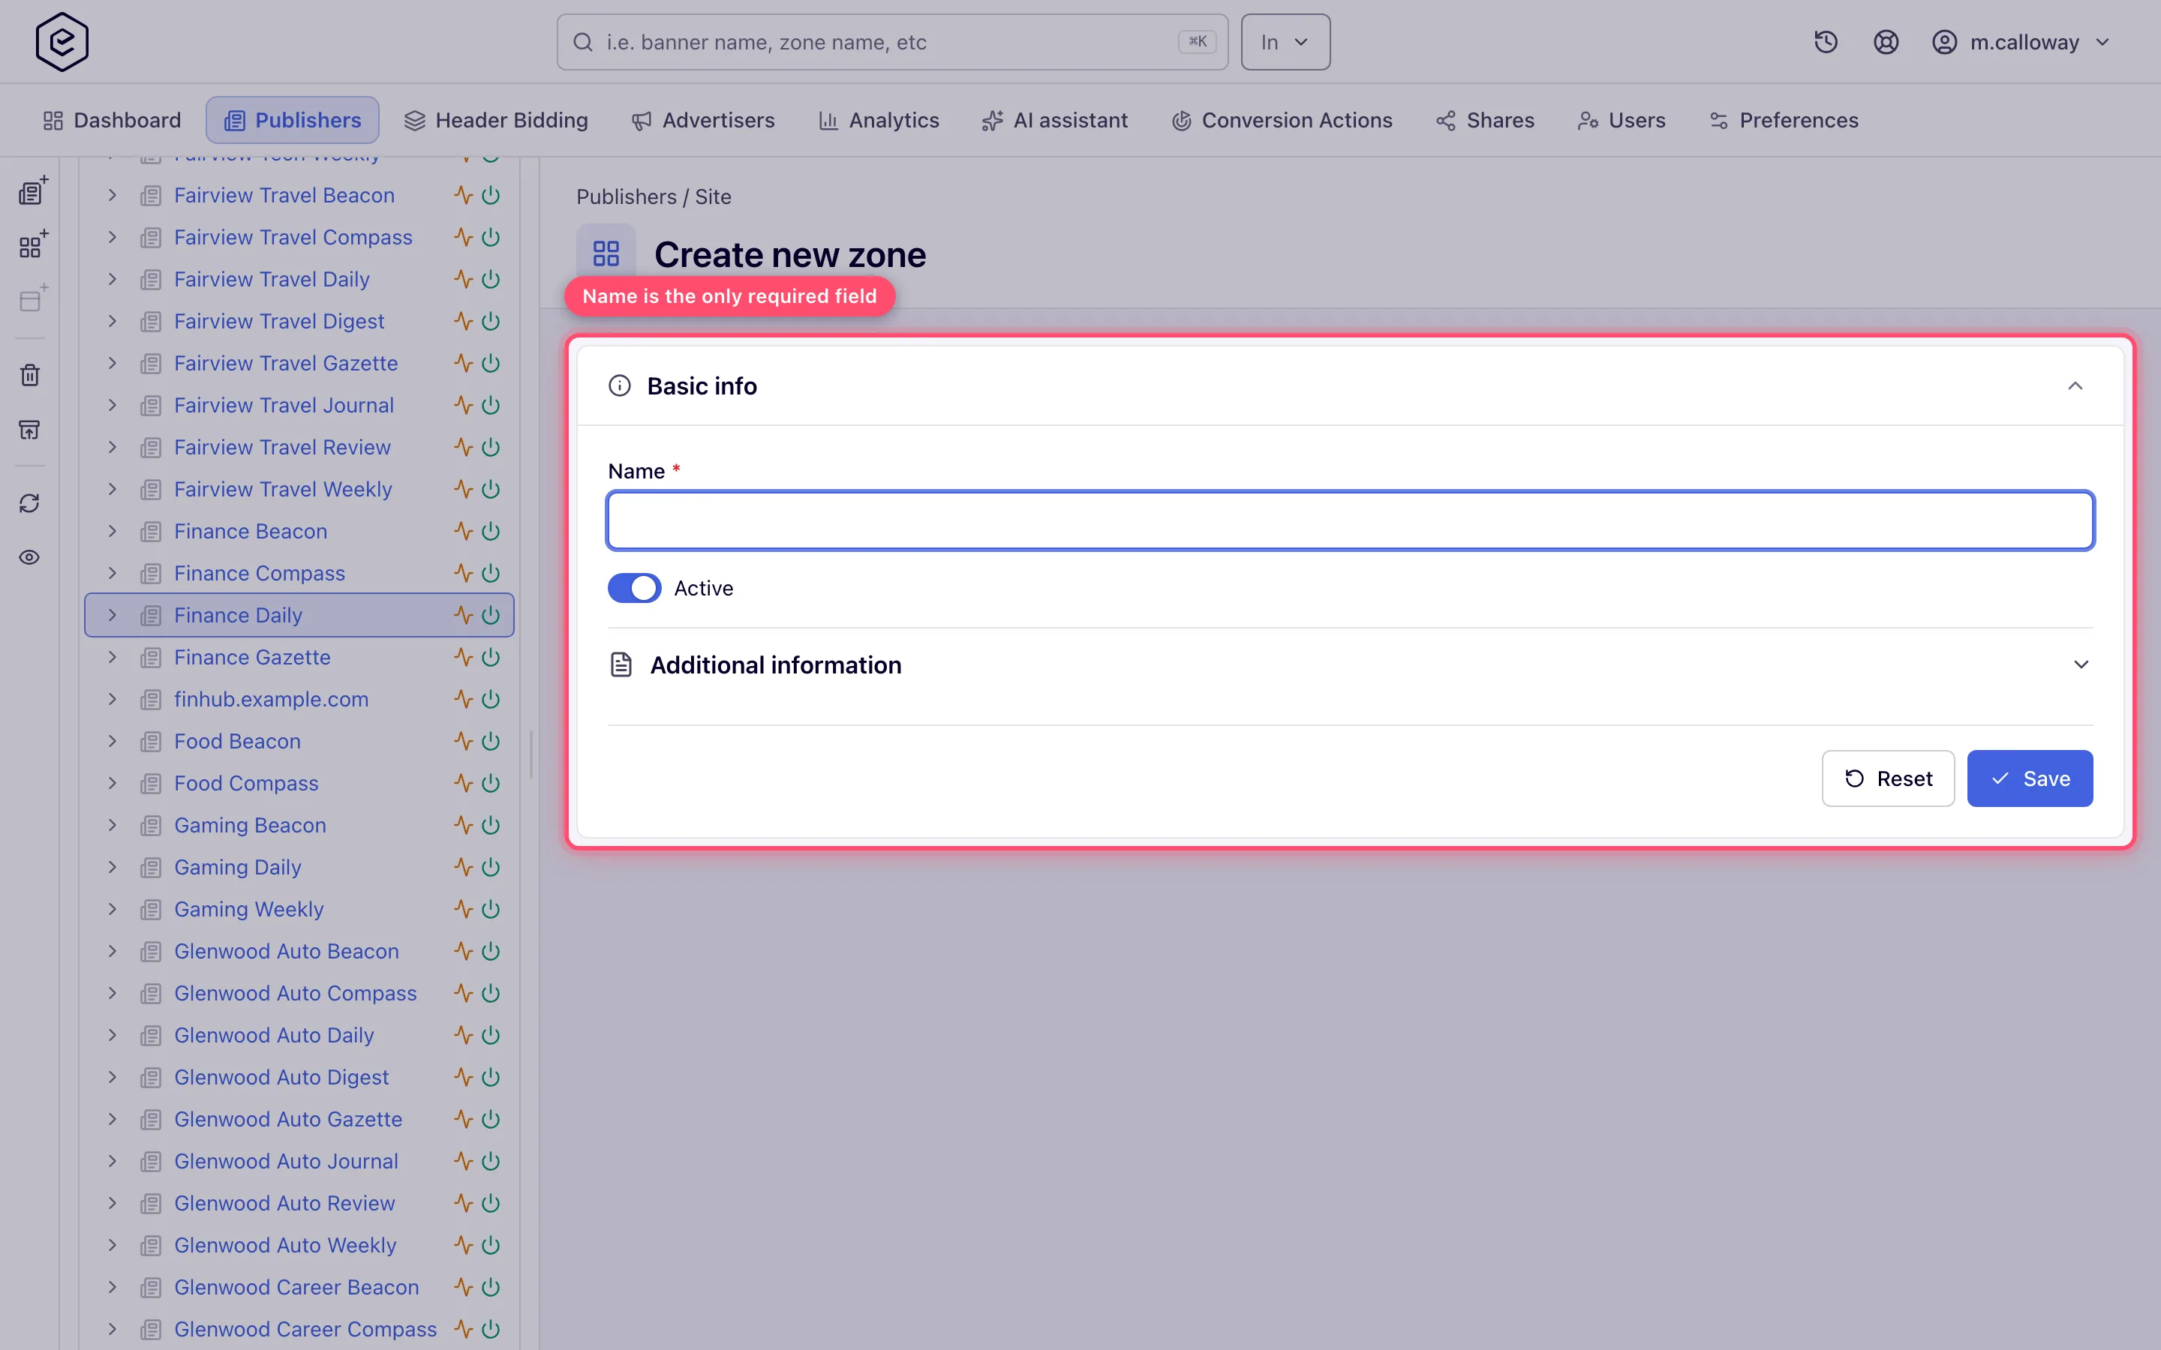Switch to the Advertisers tab
Image resolution: width=2161 pixels, height=1350 pixels.
704,121
